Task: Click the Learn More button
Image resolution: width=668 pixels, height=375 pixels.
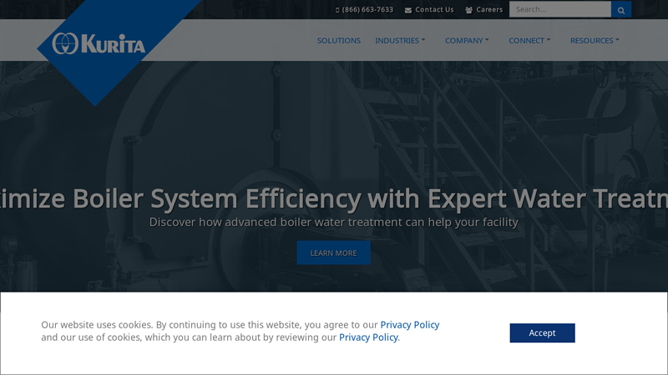Action: click(x=333, y=253)
